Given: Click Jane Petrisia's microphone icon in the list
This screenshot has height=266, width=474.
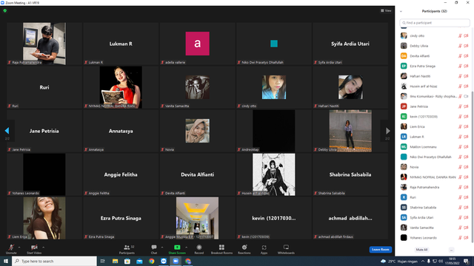Looking at the screenshot, I should pyautogui.click(x=460, y=106).
